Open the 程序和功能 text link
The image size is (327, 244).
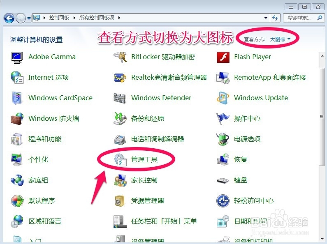(45, 139)
